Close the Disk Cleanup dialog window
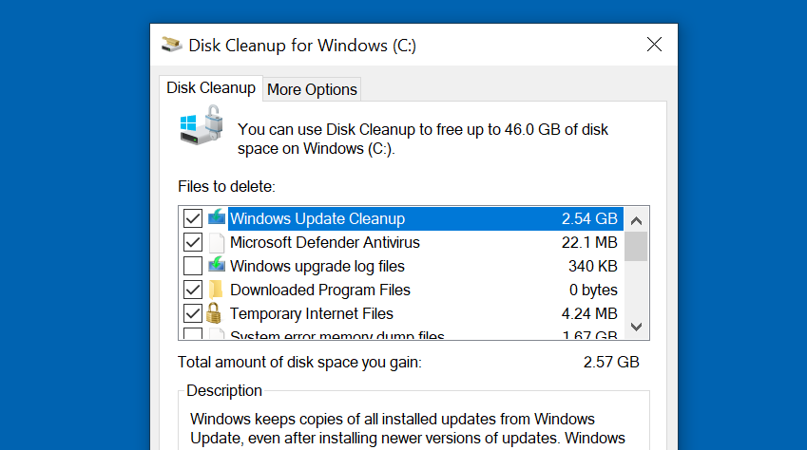 coord(654,44)
